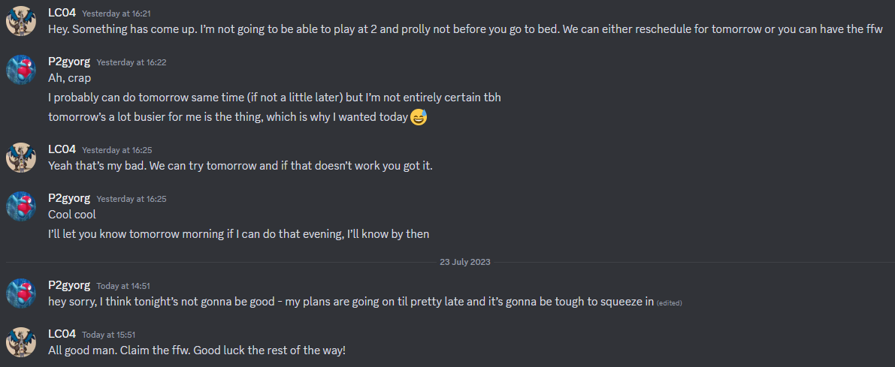895x367 pixels.
Task: Open P2gyorg's avatar on today's 14:51 message
Action: 21,293
